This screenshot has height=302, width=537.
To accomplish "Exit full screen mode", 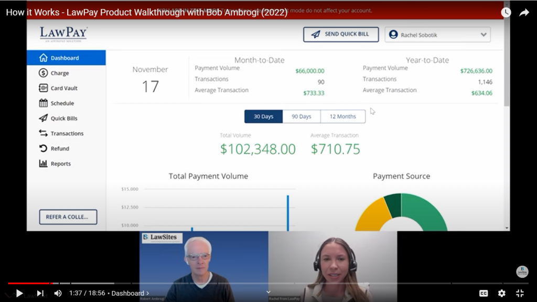I will point(520,293).
